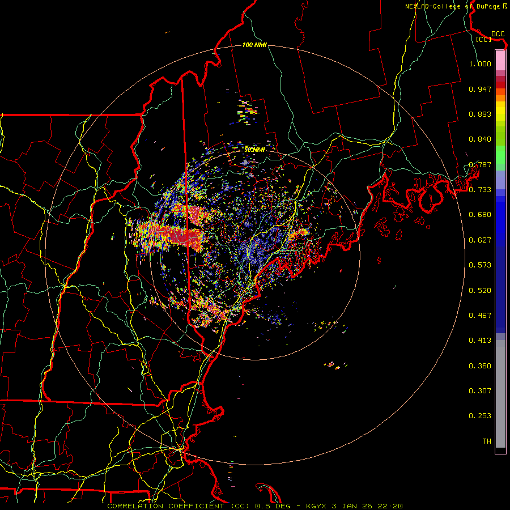
Task: Click the TH threshold label on scale
Action: pyautogui.click(x=487, y=441)
